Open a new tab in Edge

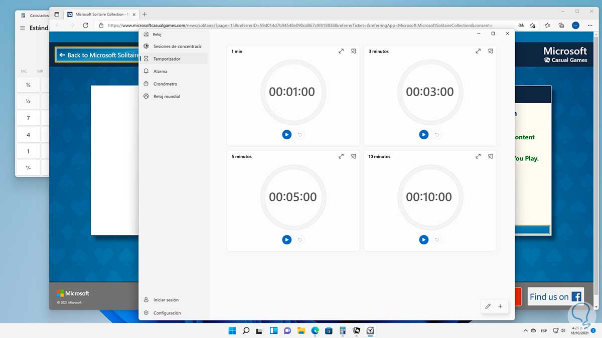(144, 14)
